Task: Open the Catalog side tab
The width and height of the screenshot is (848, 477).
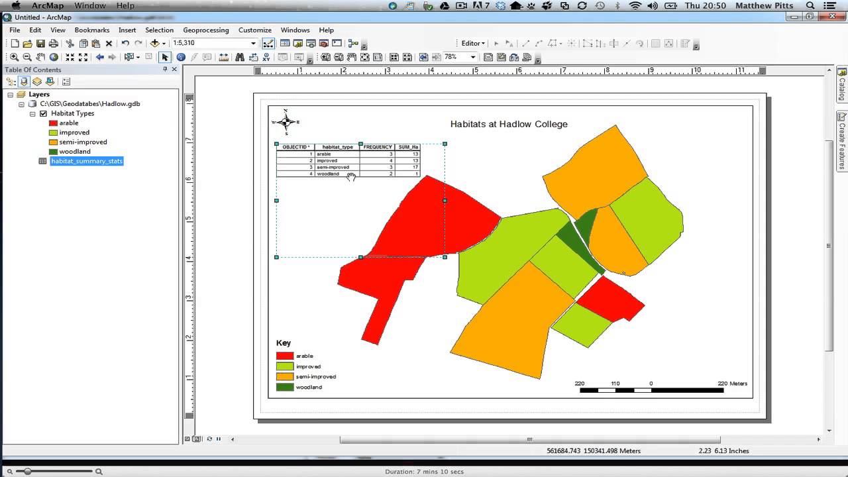Action: [x=842, y=84]
